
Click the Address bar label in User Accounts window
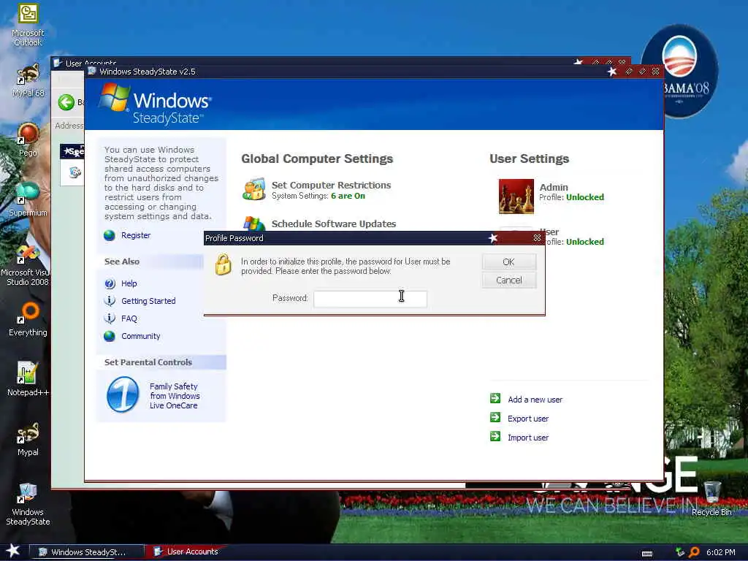pyautogui.click(x=69, y=126)
